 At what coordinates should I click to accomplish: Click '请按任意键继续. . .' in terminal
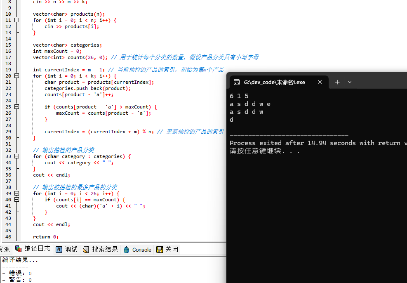(x=265, y=151)
